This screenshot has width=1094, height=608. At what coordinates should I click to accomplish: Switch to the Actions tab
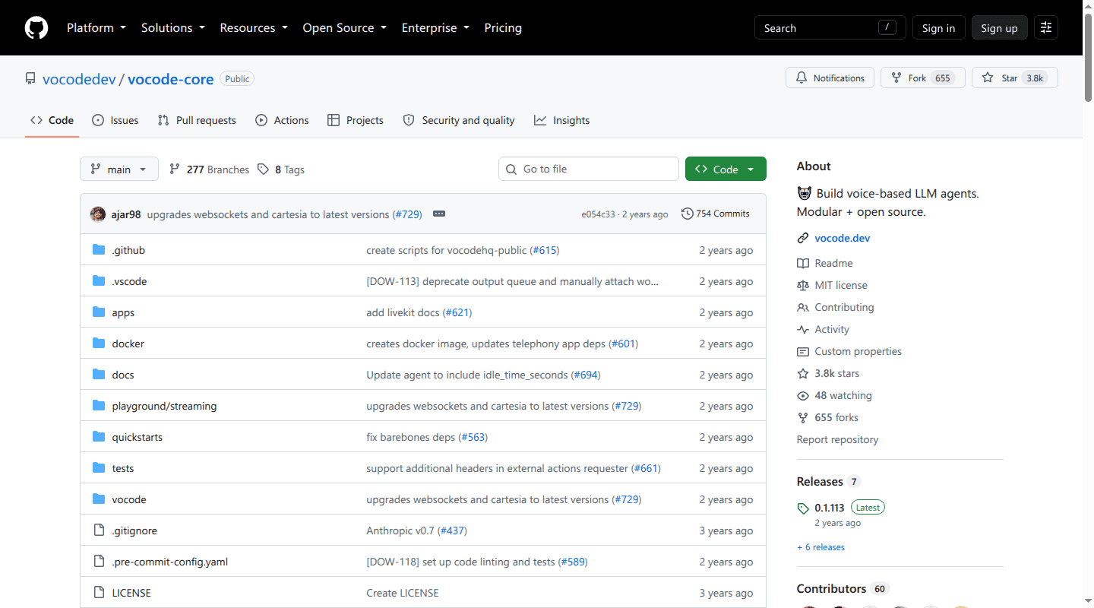283,120
